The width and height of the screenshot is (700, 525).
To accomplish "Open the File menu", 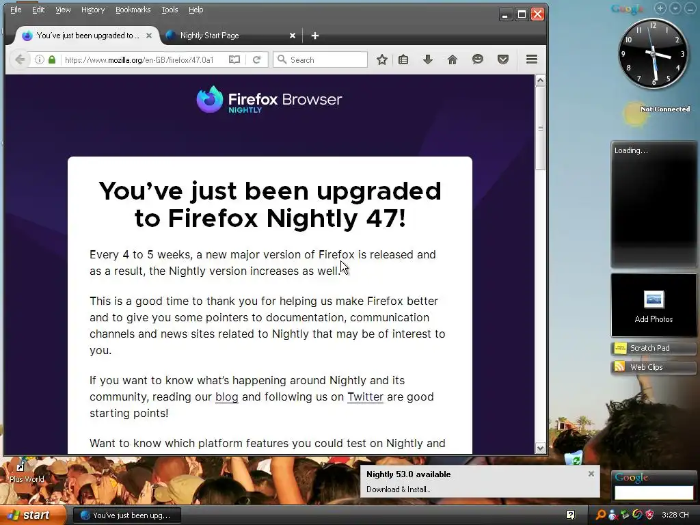I will [x=16, y=10].
